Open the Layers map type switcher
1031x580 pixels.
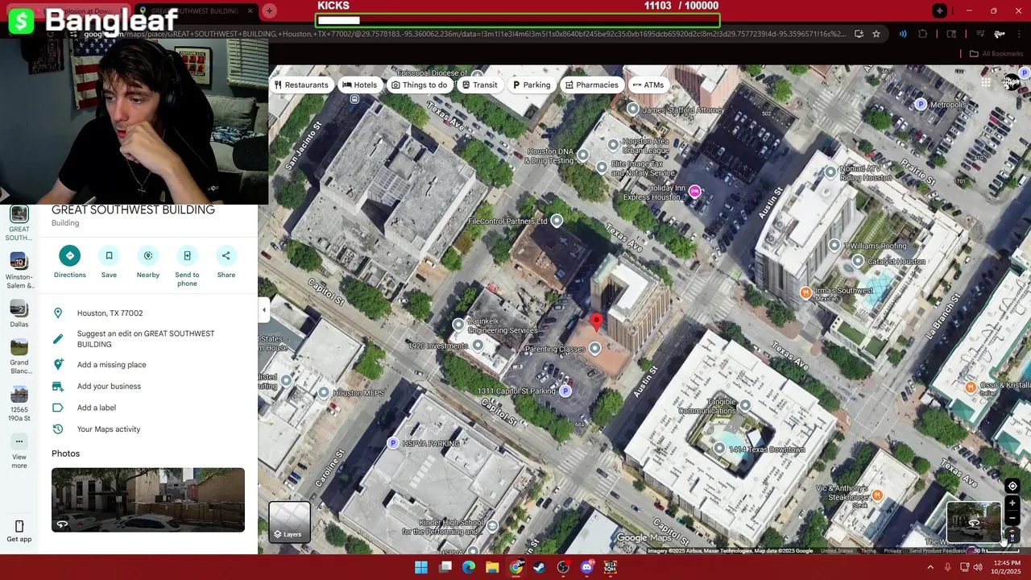tap(289, 522)
